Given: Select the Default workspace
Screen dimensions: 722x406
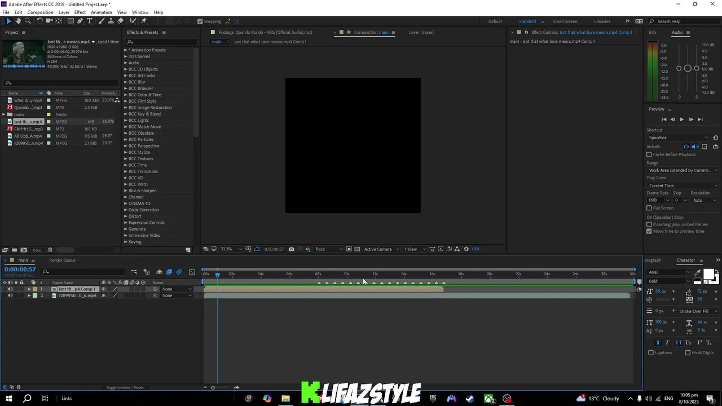Looking at the screenshot, I should [x=495, y=21].
